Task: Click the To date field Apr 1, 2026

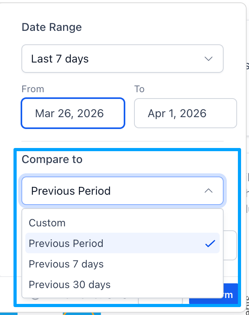Action: tap(185, 114)
